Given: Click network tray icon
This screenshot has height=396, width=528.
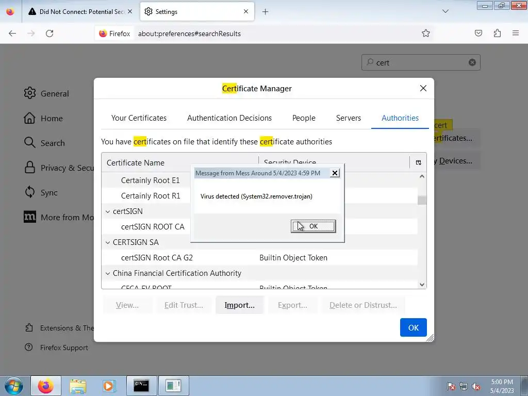Looking at the screenshot, I should click(464, 387).
